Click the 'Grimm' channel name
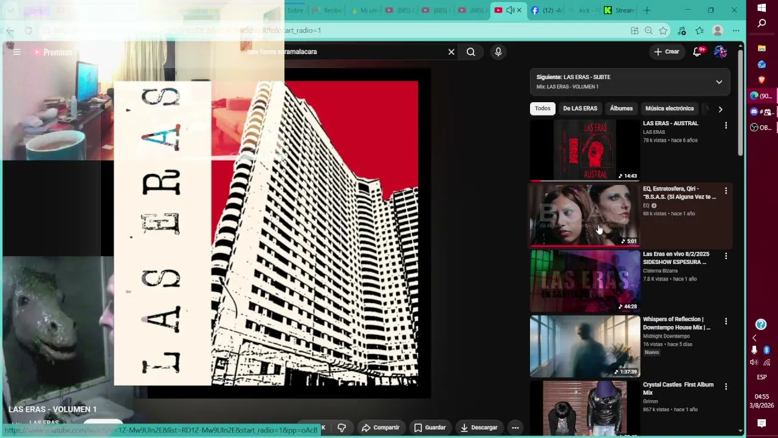 coord(650,401)
